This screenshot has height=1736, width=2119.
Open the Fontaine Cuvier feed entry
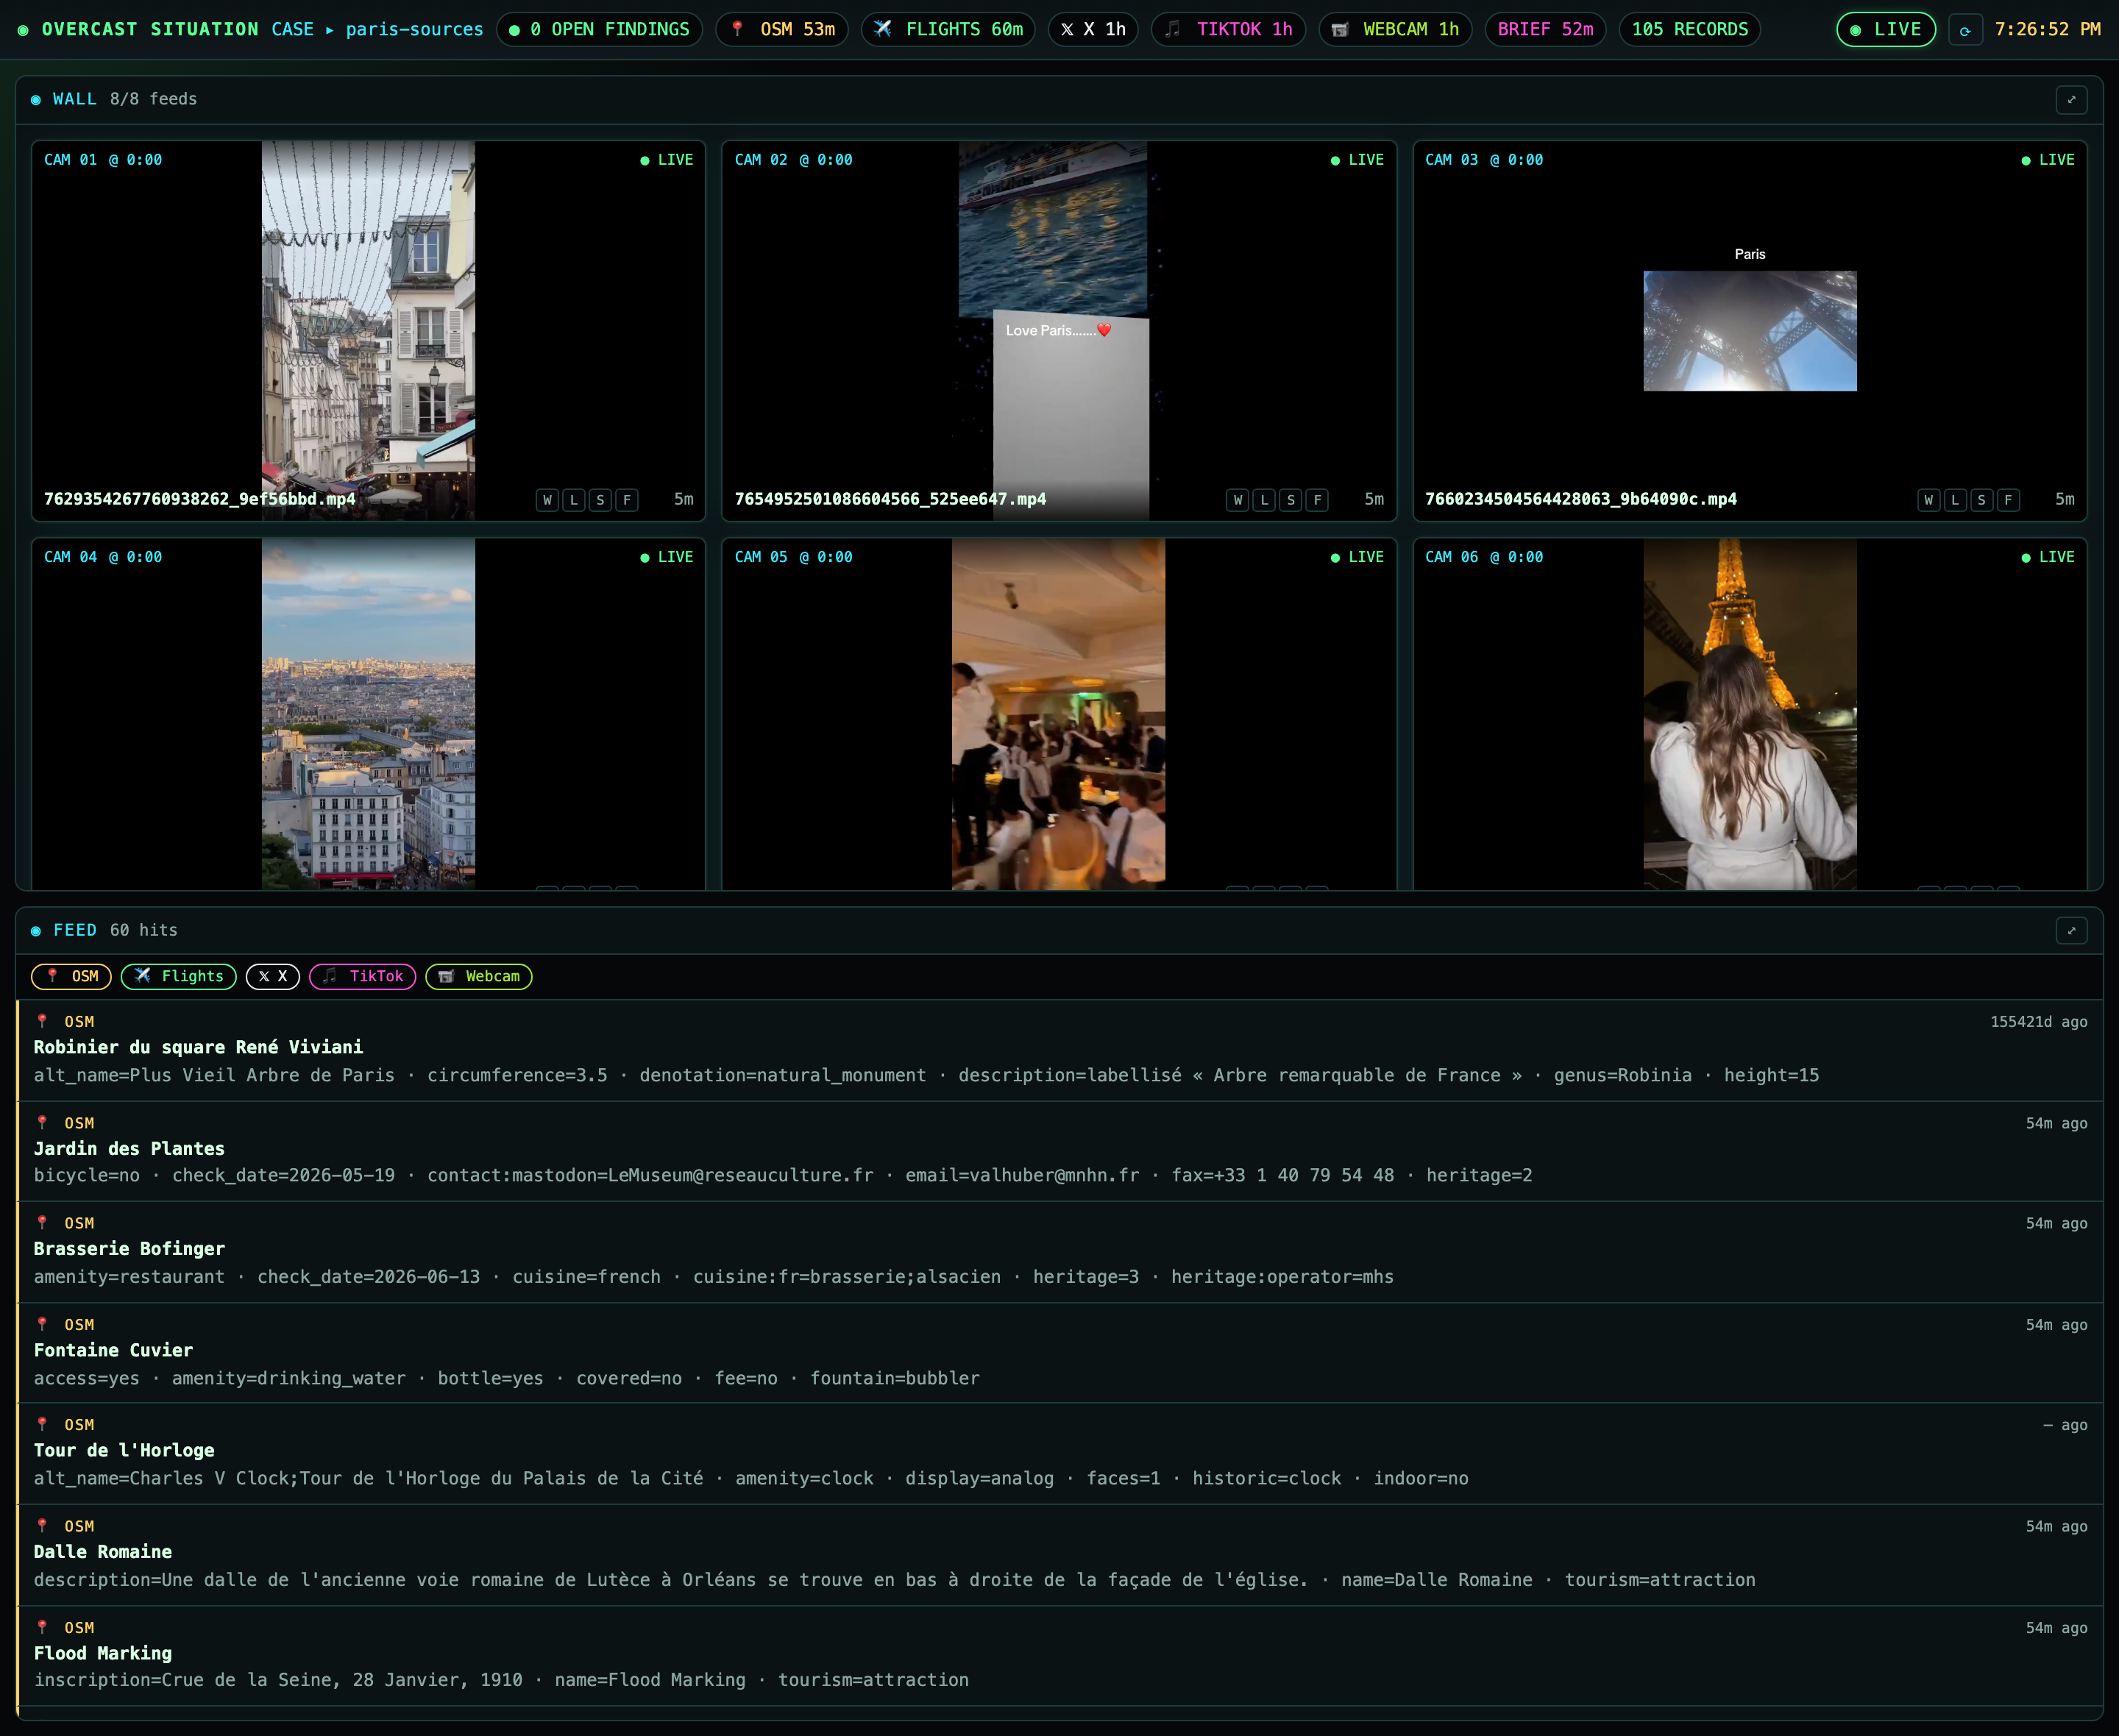1060,1353
